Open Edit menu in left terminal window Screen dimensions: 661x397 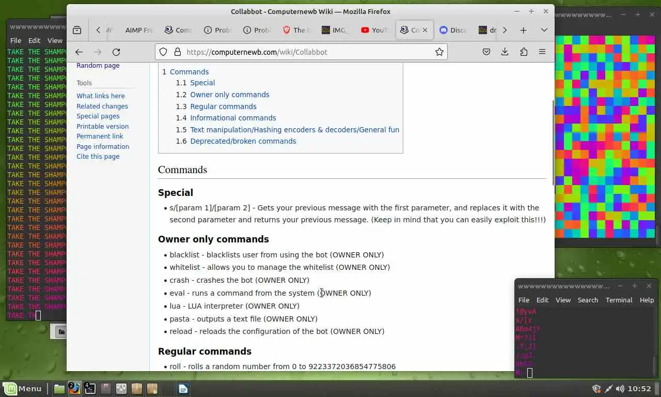coord(34,40)
